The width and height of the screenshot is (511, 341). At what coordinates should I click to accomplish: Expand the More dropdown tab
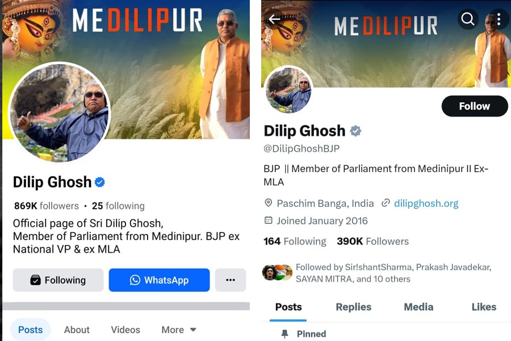(x=179, y=330)
